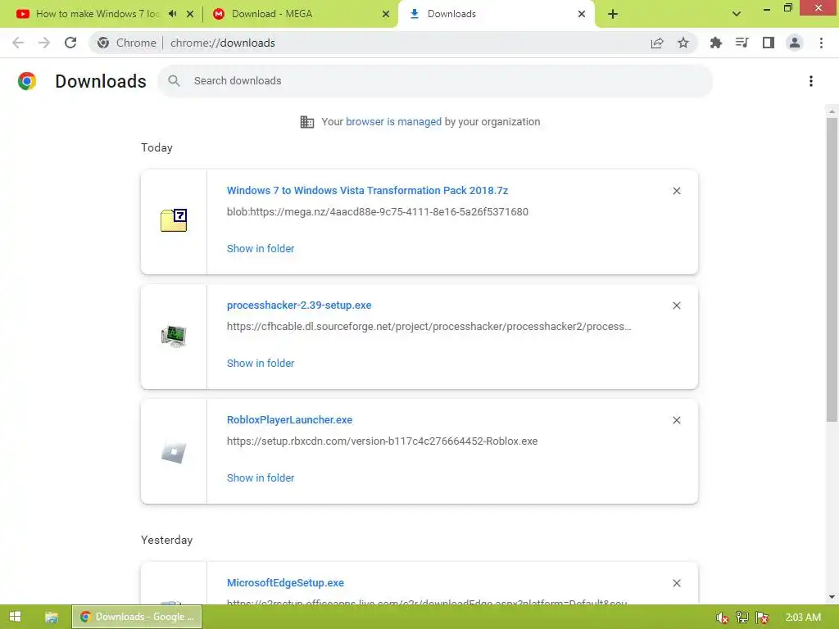Remove MicrosoftEdgeSetup.exe from list

676,583
